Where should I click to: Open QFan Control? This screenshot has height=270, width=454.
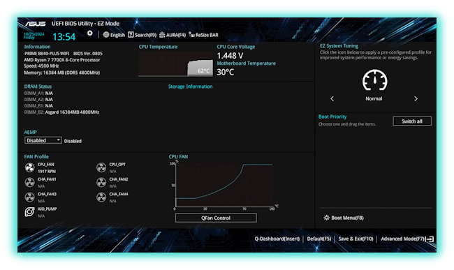tap(216, 218)
